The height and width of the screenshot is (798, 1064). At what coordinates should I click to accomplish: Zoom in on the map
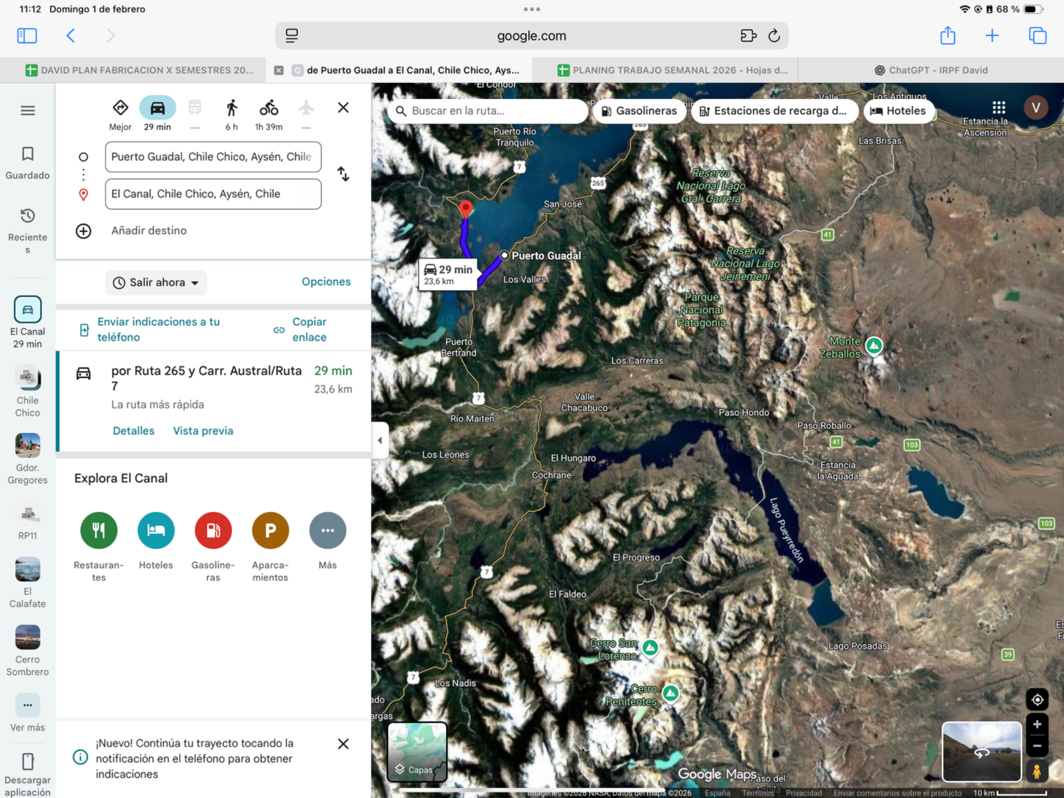point(1037,724)
